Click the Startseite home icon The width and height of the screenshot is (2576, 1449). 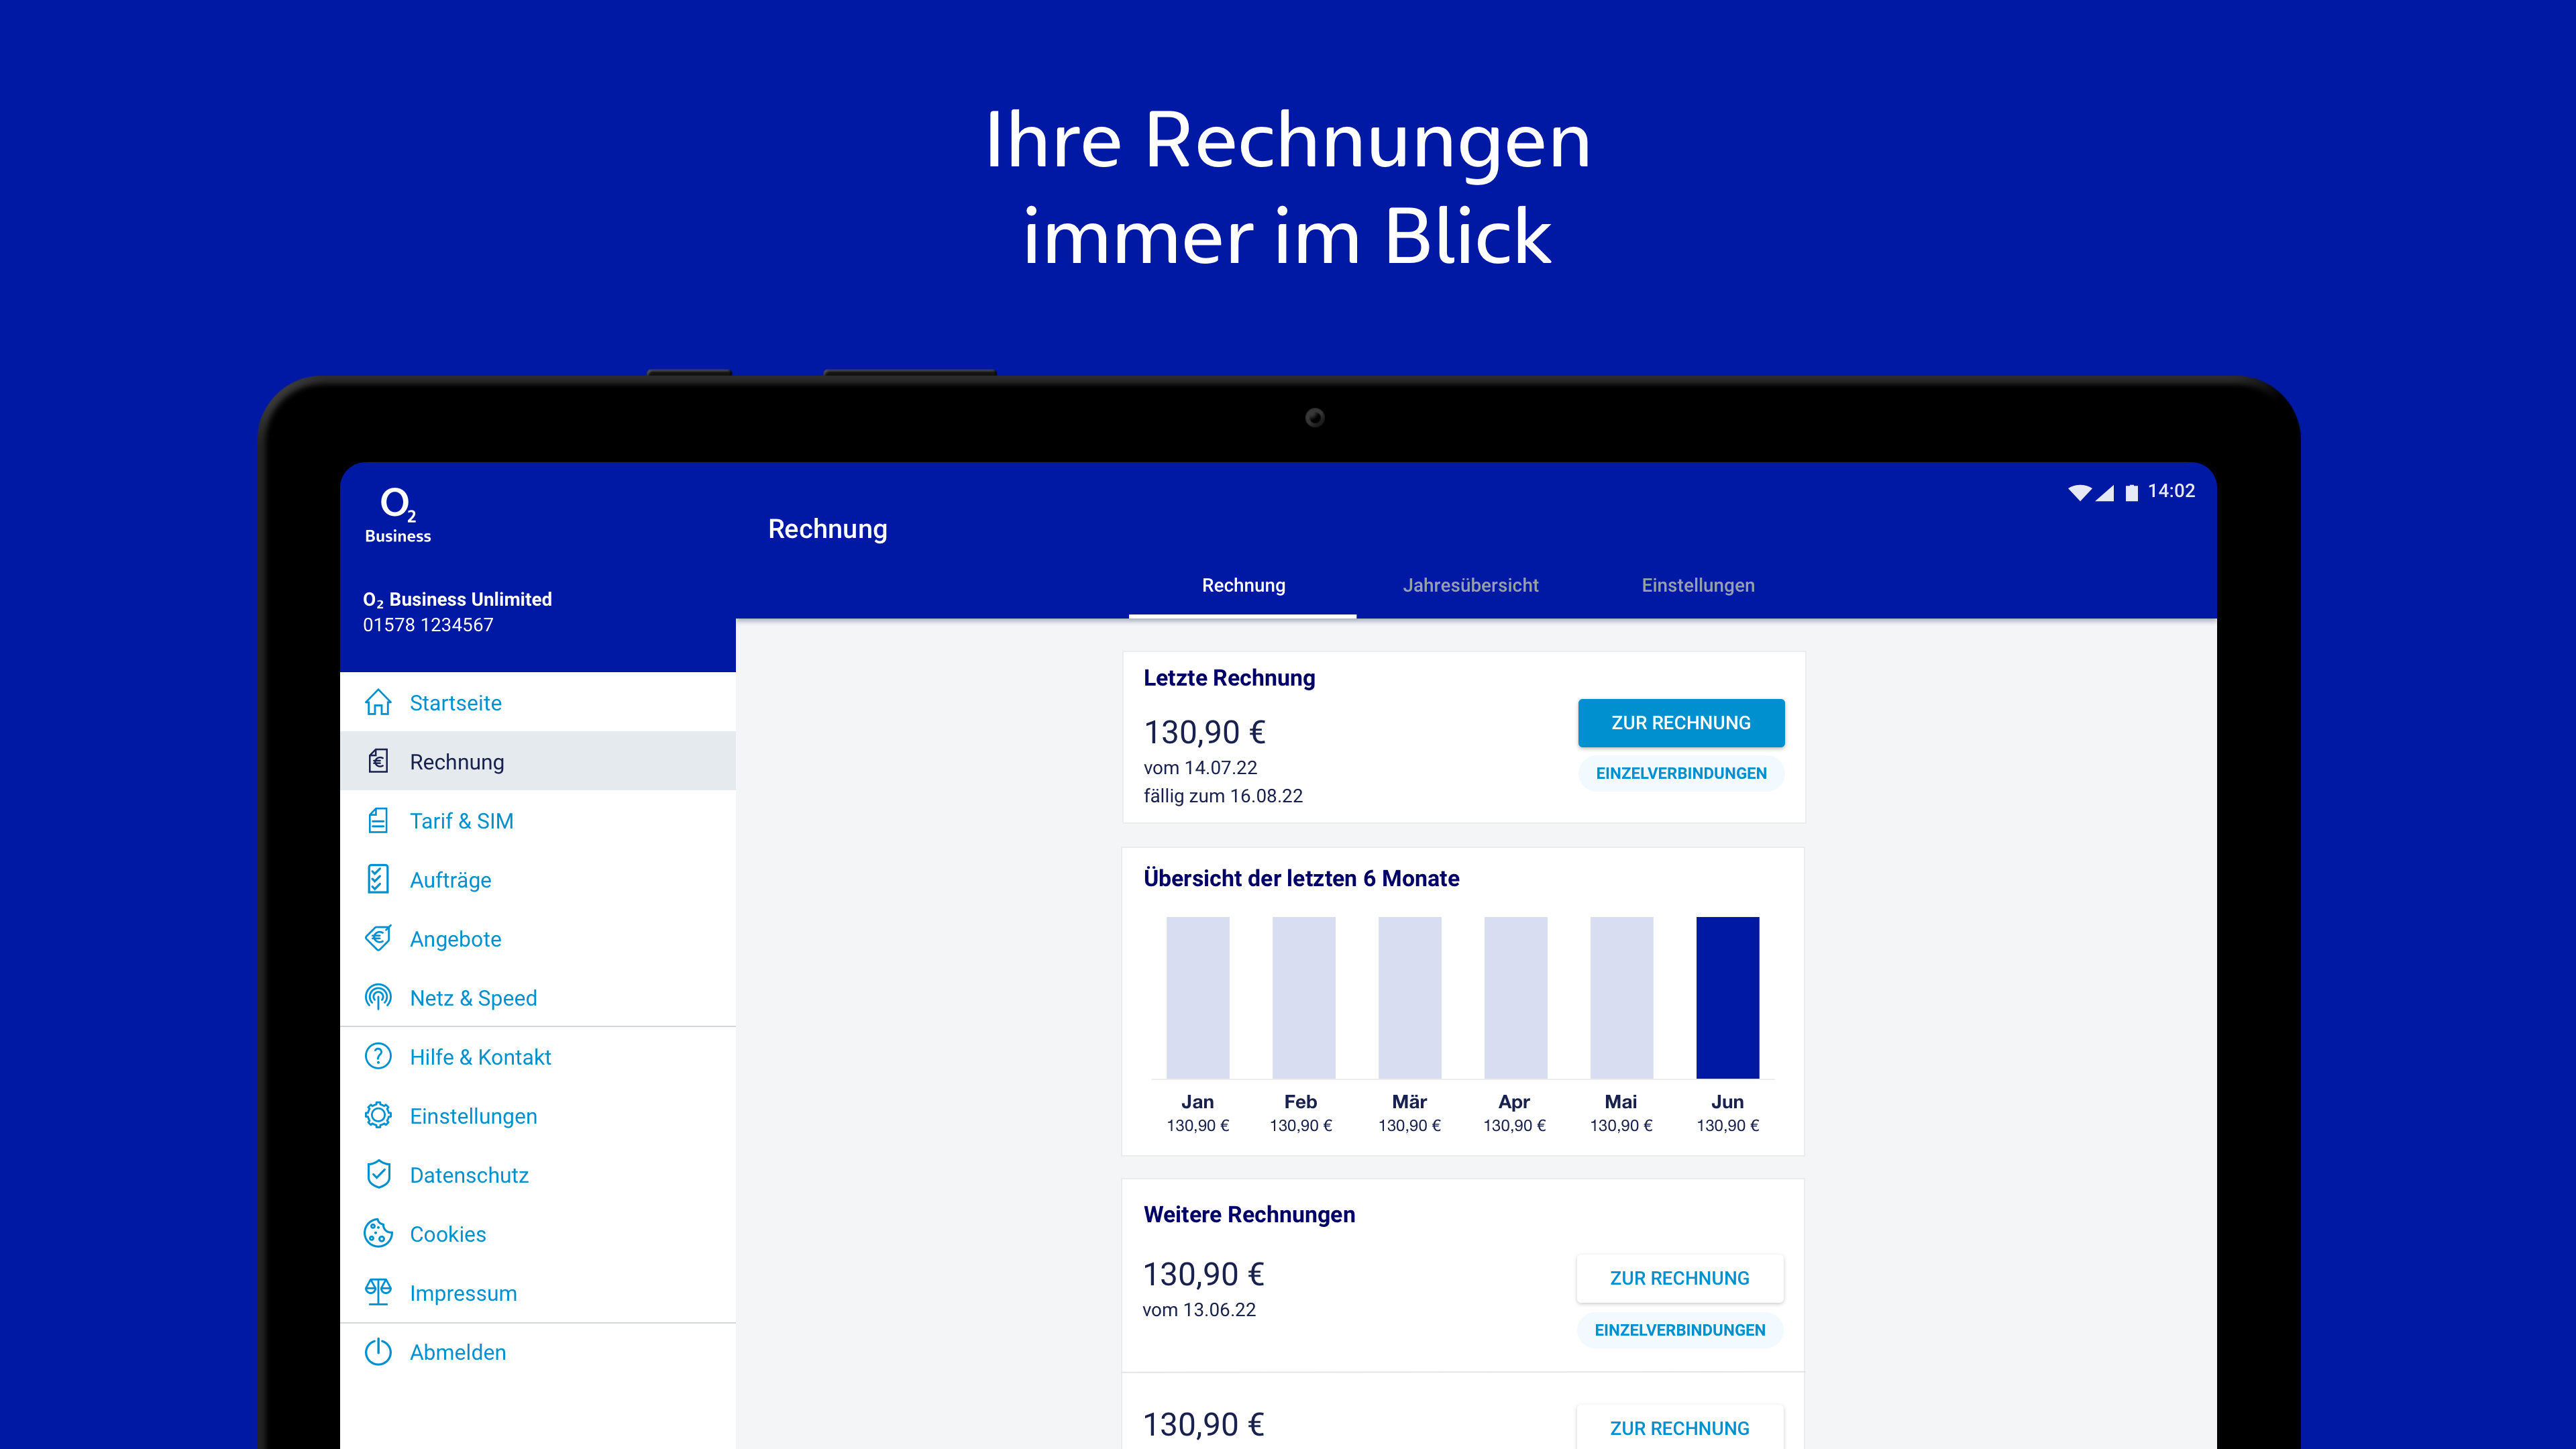378,703
